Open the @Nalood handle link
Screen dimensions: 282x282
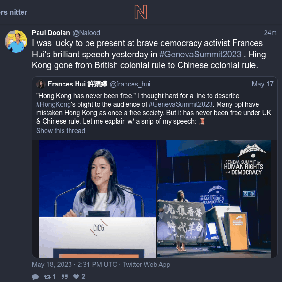point(86,33)
